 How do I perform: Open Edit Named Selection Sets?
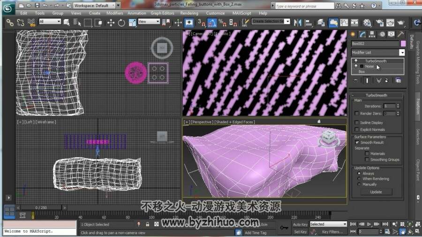245,23
